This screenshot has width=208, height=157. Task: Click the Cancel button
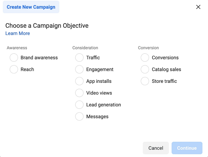pos(156,148)
